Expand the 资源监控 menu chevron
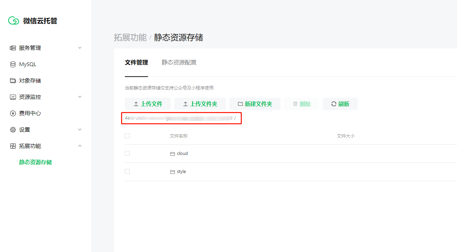The image size is (457, 252). 80,97
